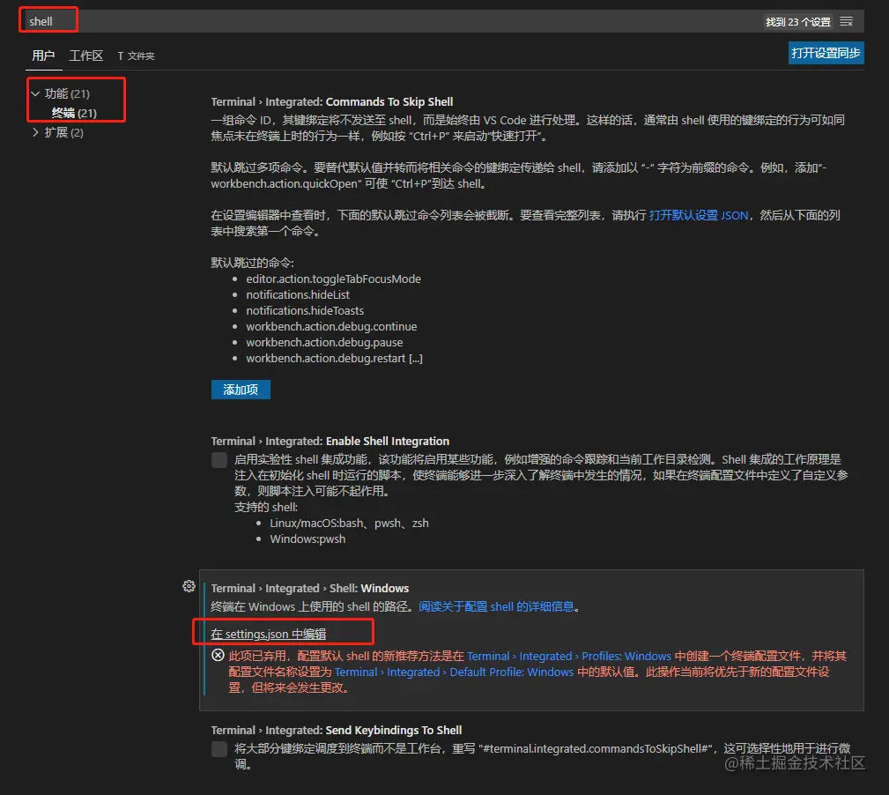Click the workbench.action.debug.continue list entry

pos(331,327)
